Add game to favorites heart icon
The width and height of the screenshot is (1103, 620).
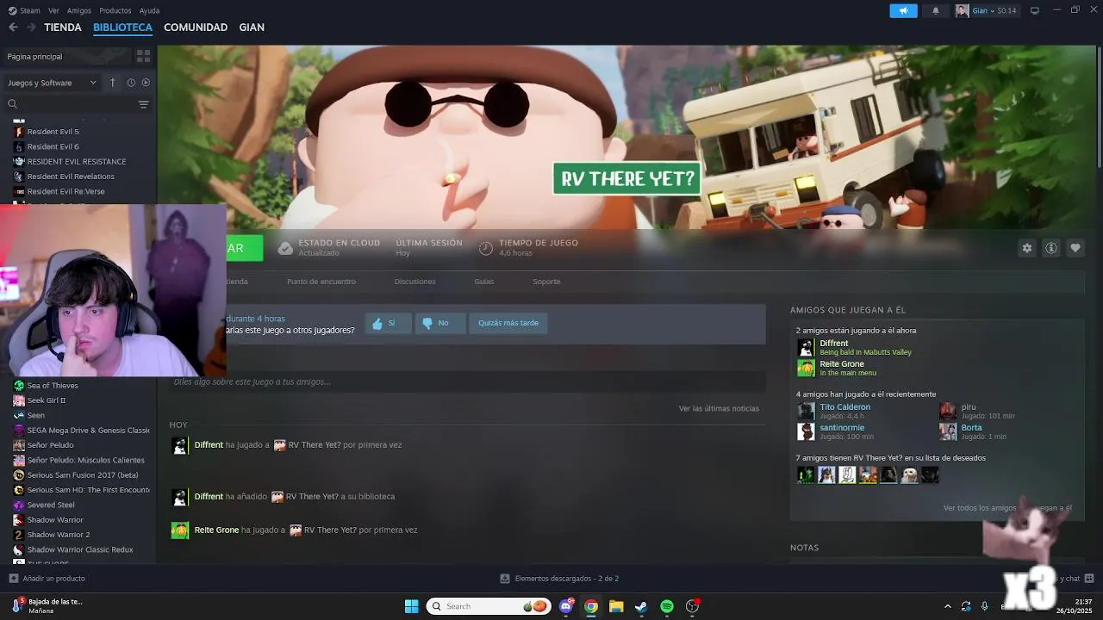1075,248
